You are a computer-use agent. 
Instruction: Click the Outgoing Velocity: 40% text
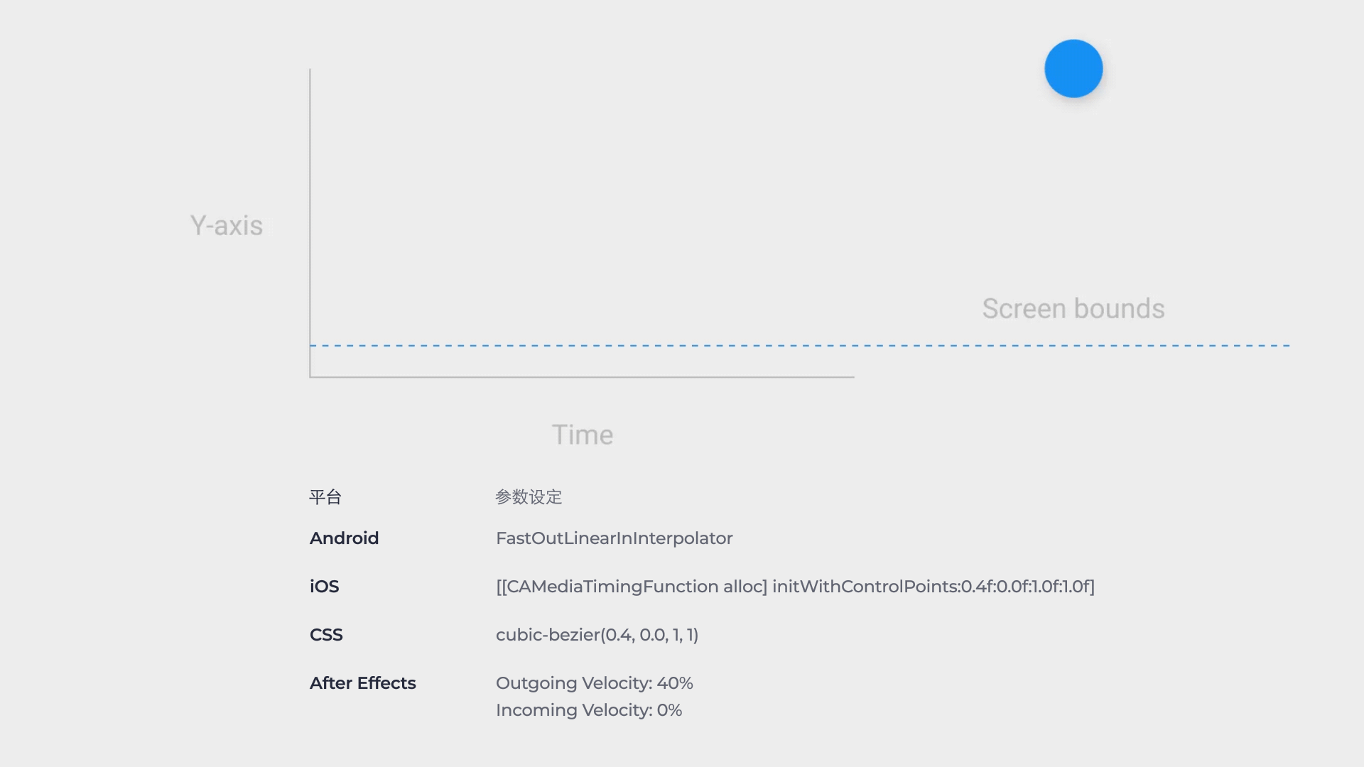point(594,683)
